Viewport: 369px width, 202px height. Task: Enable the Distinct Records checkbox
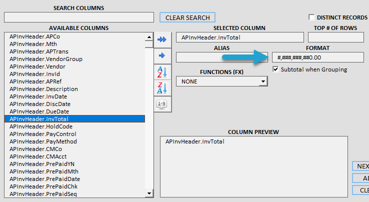pyautogui.click(x=311, y=17)
